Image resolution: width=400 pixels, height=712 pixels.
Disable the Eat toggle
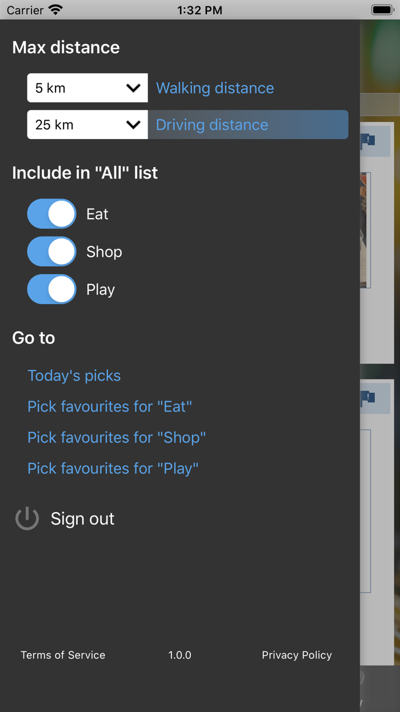[x=51, y=213]
